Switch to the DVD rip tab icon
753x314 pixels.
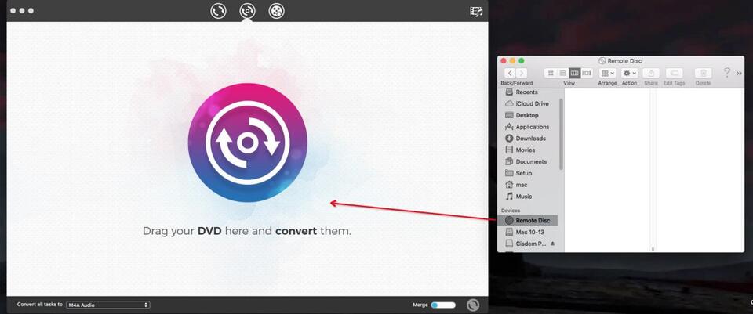pos(247,11)
